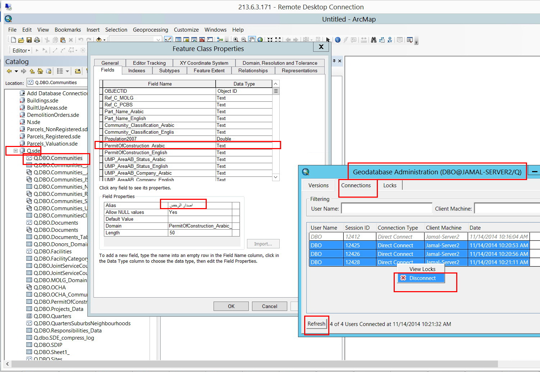Click the Client Machine filter field
Image resolution: width=540 pixels, height=372 pixels.
tap(507, 208)
